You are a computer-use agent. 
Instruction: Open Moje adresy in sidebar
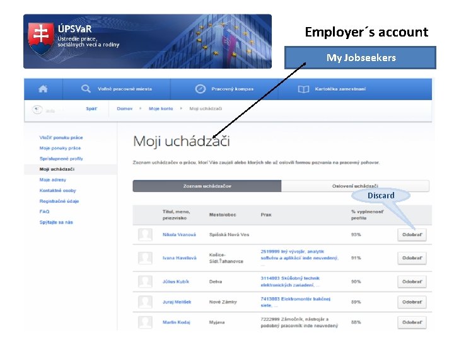click(x=53, y=180)
